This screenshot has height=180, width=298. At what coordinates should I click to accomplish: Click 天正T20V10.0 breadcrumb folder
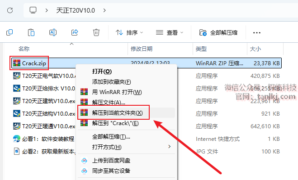click(76, 10)
